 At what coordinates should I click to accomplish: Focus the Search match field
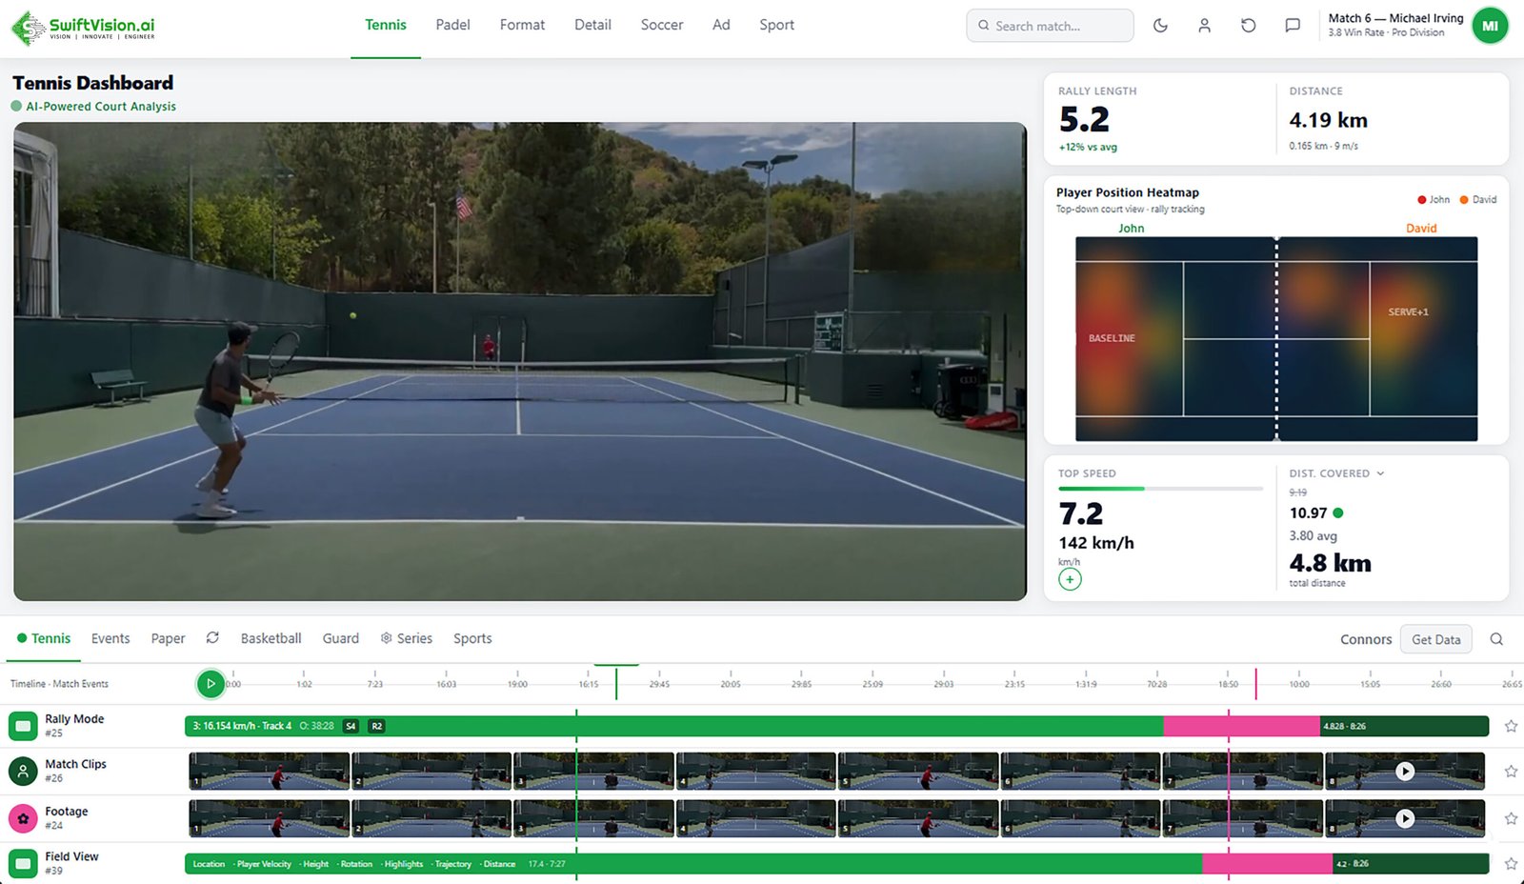tap(1050, 26)
